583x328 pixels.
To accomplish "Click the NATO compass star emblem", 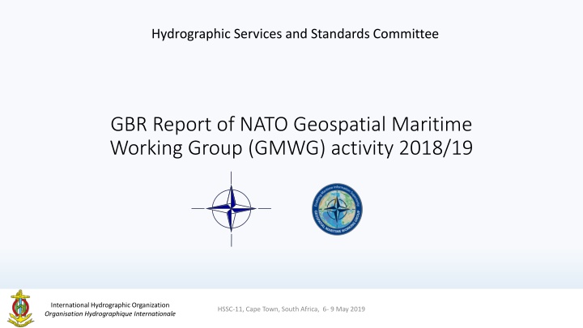I will [x=232, y=208].
